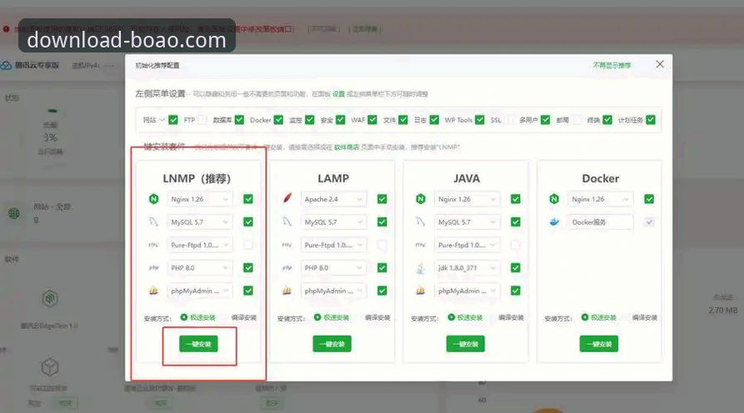The image size is (744, 413).
Task: Click the MySQL dolphin icon in LAMP card
Action: point(287,222)
